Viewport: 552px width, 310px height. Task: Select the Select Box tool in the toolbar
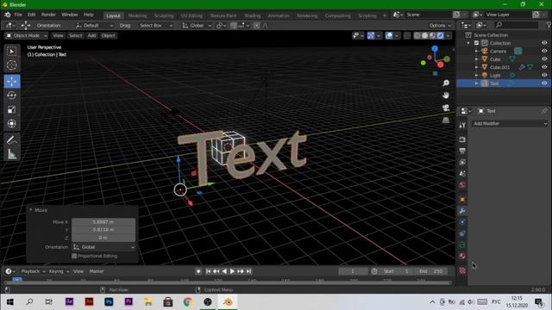pyautogui.click(x=11, y=52)
